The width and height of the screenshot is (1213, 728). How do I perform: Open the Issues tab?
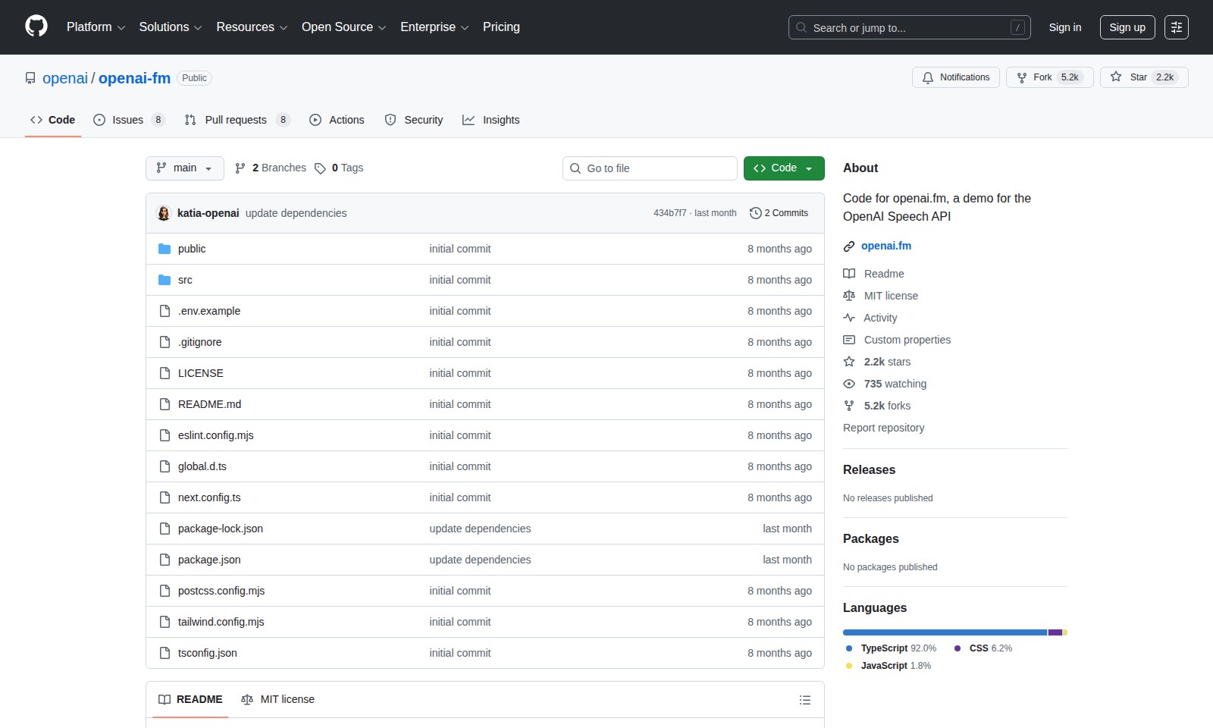click(129, 120)
